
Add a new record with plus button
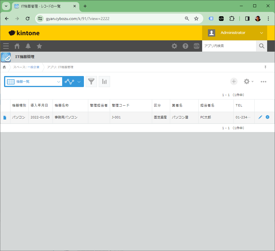(x=234, y=82)
